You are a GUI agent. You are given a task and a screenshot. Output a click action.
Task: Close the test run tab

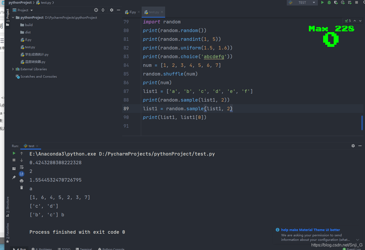tap(37, 146)
